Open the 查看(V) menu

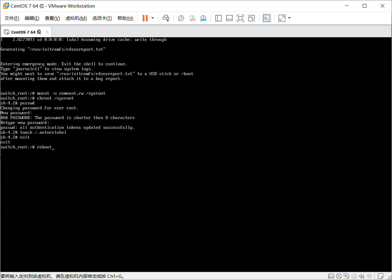(x=53, y=18)
